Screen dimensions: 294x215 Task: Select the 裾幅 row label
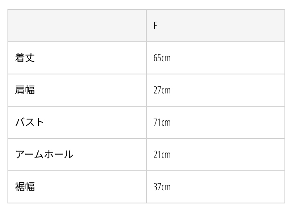(x=25, y=187)
